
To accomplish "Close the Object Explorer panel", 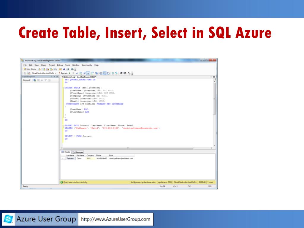I will click(57, 77).
